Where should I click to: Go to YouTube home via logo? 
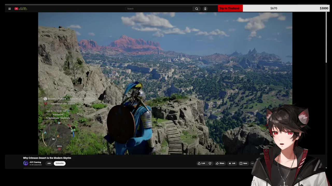[21, 9]
